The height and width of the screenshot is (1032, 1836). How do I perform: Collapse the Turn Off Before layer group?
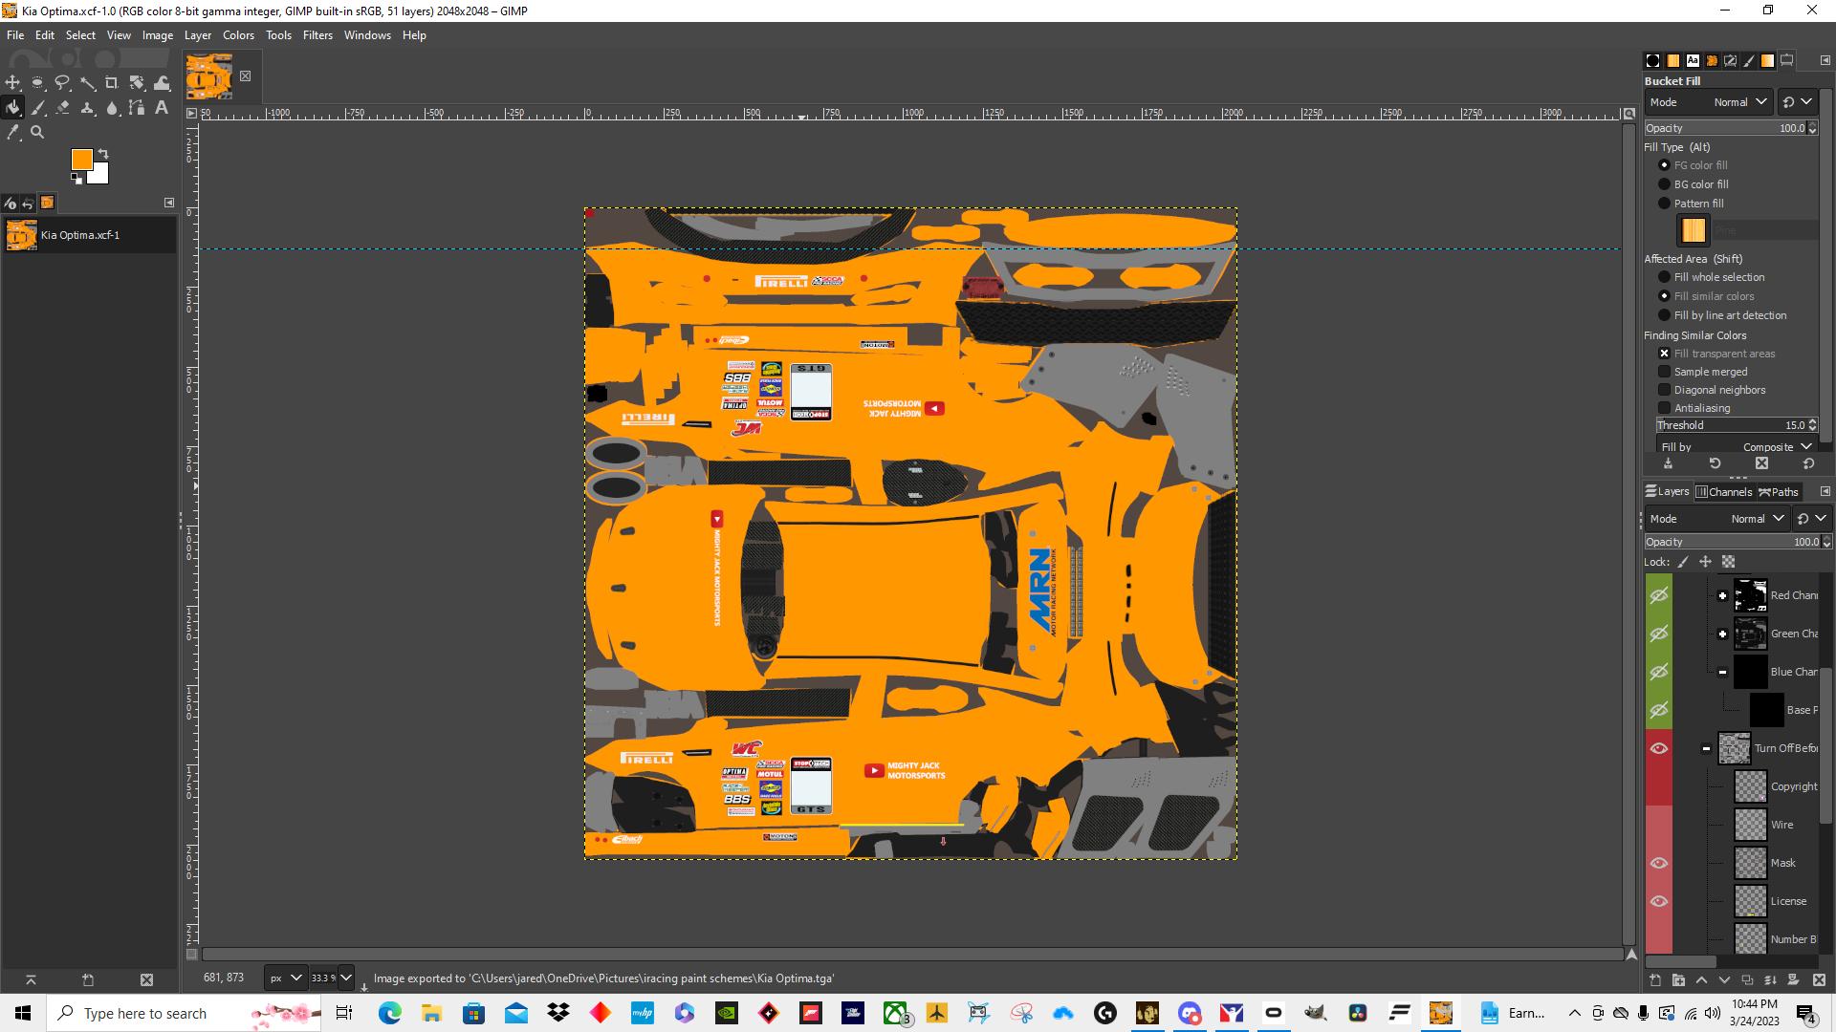point(1706,748)
